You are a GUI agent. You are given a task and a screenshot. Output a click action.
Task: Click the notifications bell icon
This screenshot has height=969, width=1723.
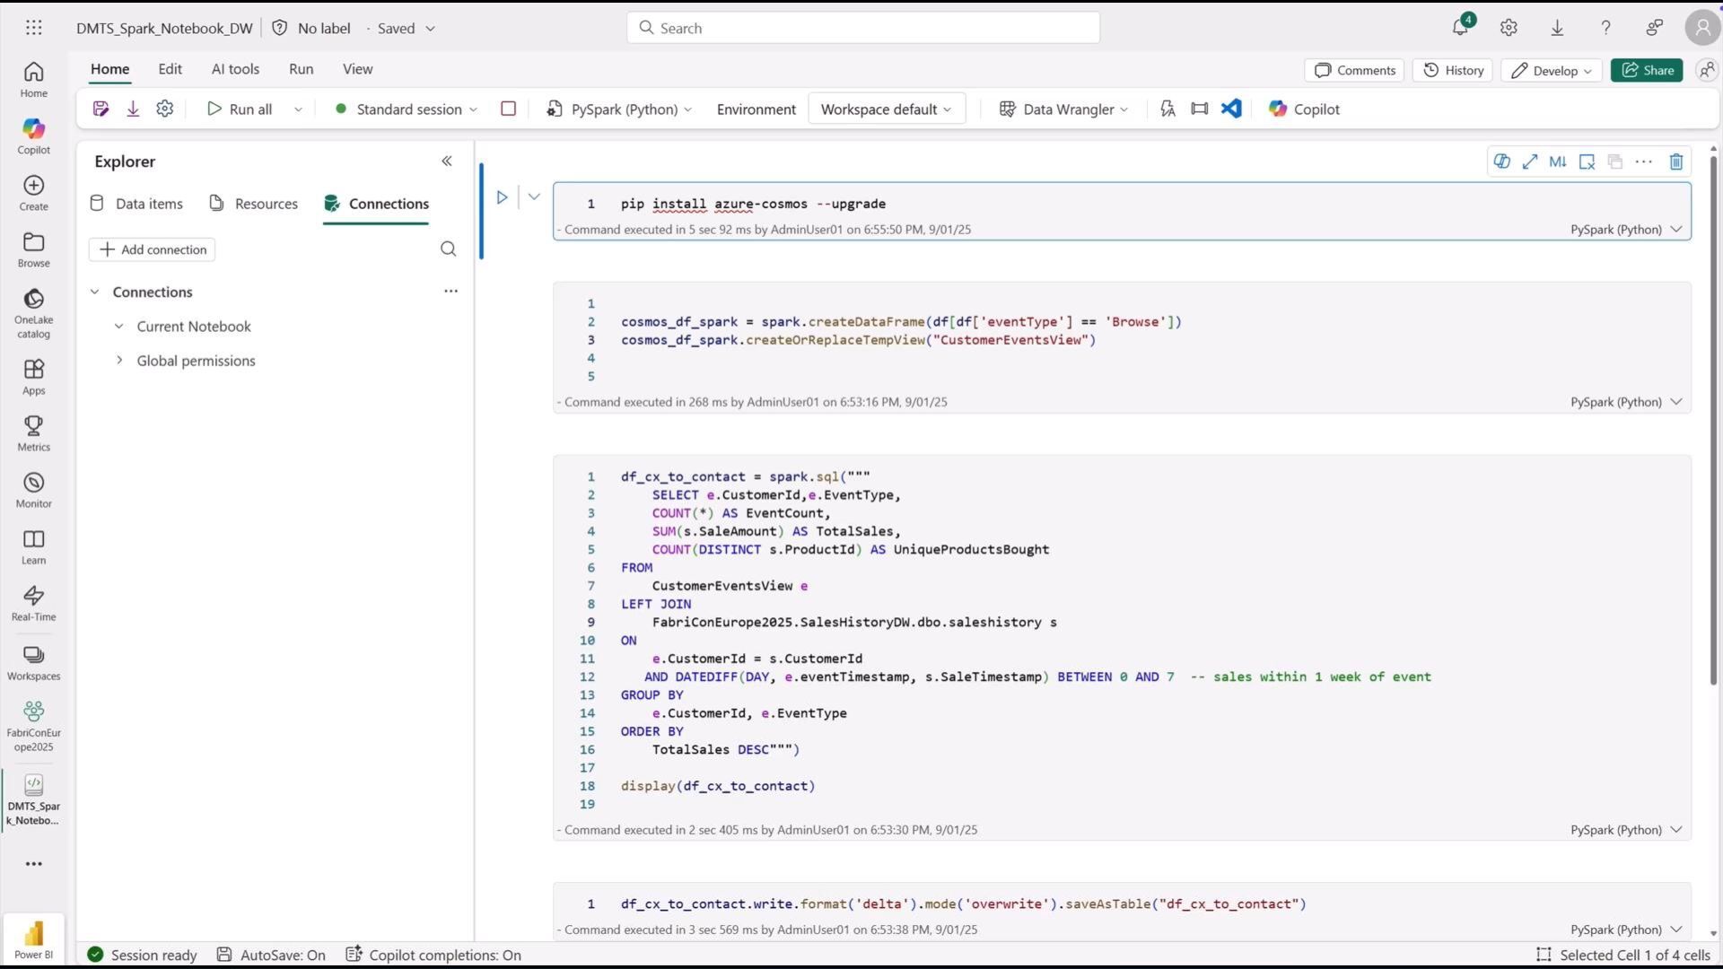point(1460,28)
